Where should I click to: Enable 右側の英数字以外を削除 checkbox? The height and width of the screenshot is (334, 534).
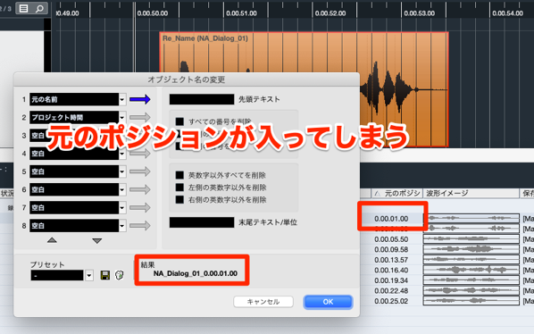[x=179, y=199]
